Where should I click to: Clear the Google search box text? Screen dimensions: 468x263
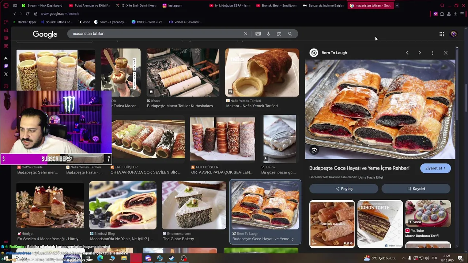pos(246,34)
